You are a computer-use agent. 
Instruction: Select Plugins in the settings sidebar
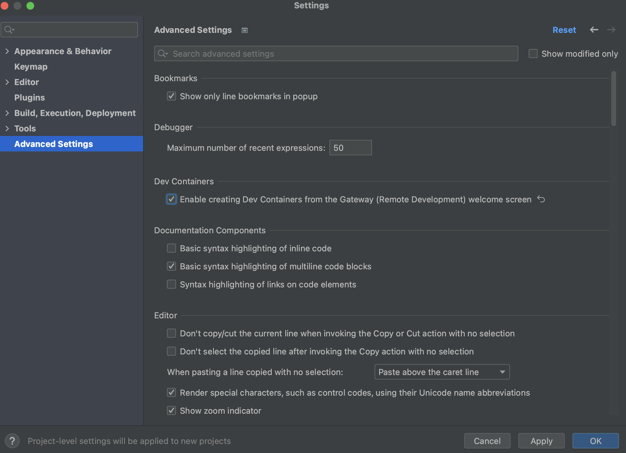(x=30, y=97)
